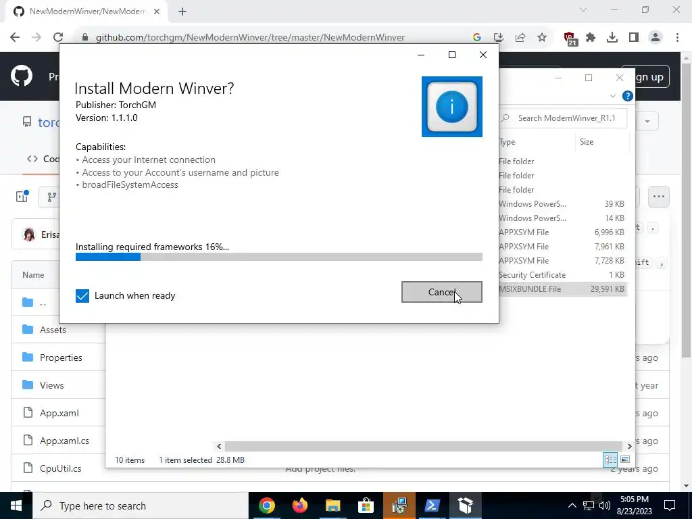Screen dimensions: 692x519
Task: Open the GitHub Code tab
Action: click(x=43, y=159)
